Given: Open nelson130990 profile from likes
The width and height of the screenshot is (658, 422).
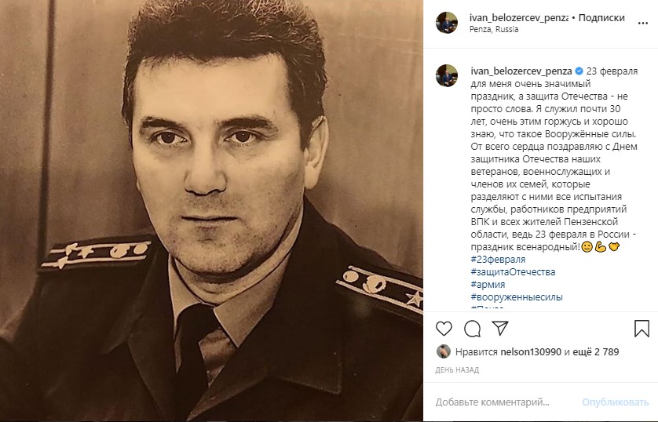Looking at the screenshot, I should [x=531, y=351].
